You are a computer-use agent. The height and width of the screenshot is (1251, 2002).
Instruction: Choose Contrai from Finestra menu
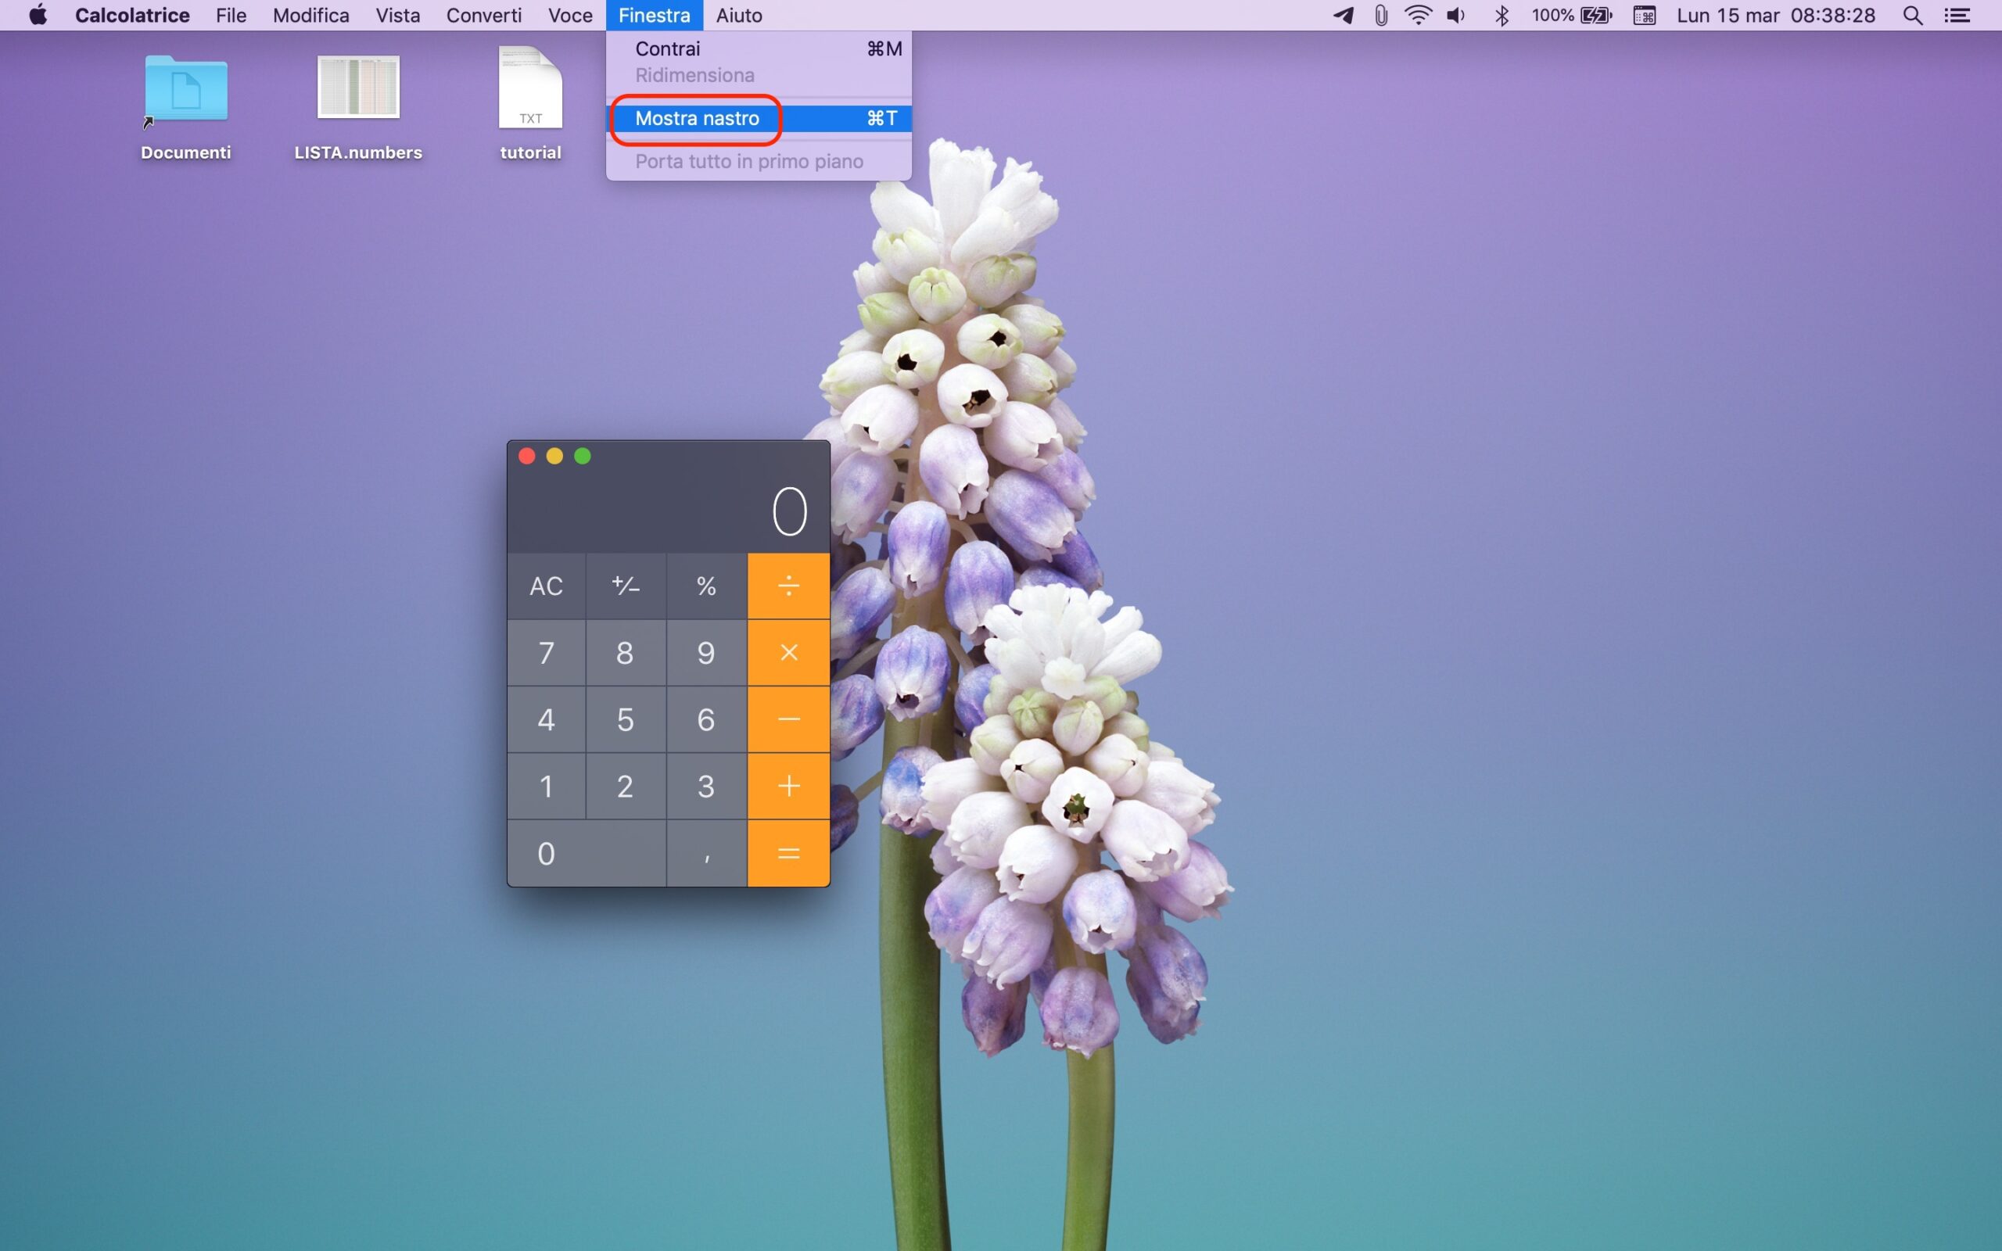pyautogui.click(x=667, y=48)
